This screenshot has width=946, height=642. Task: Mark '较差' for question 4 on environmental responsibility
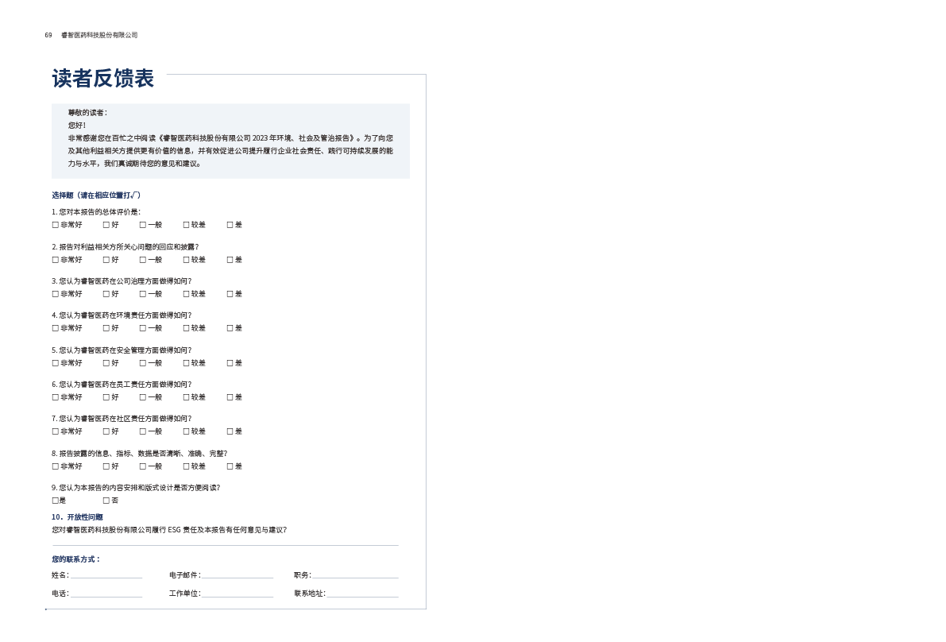(x=186, y=328)
